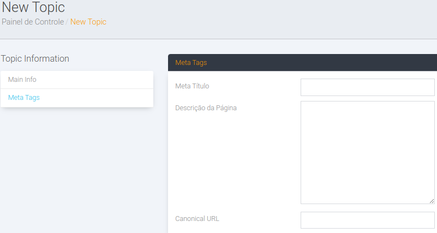Click the Painel de Controle breadcrumb link
The image size is (437, 233).
33,22
